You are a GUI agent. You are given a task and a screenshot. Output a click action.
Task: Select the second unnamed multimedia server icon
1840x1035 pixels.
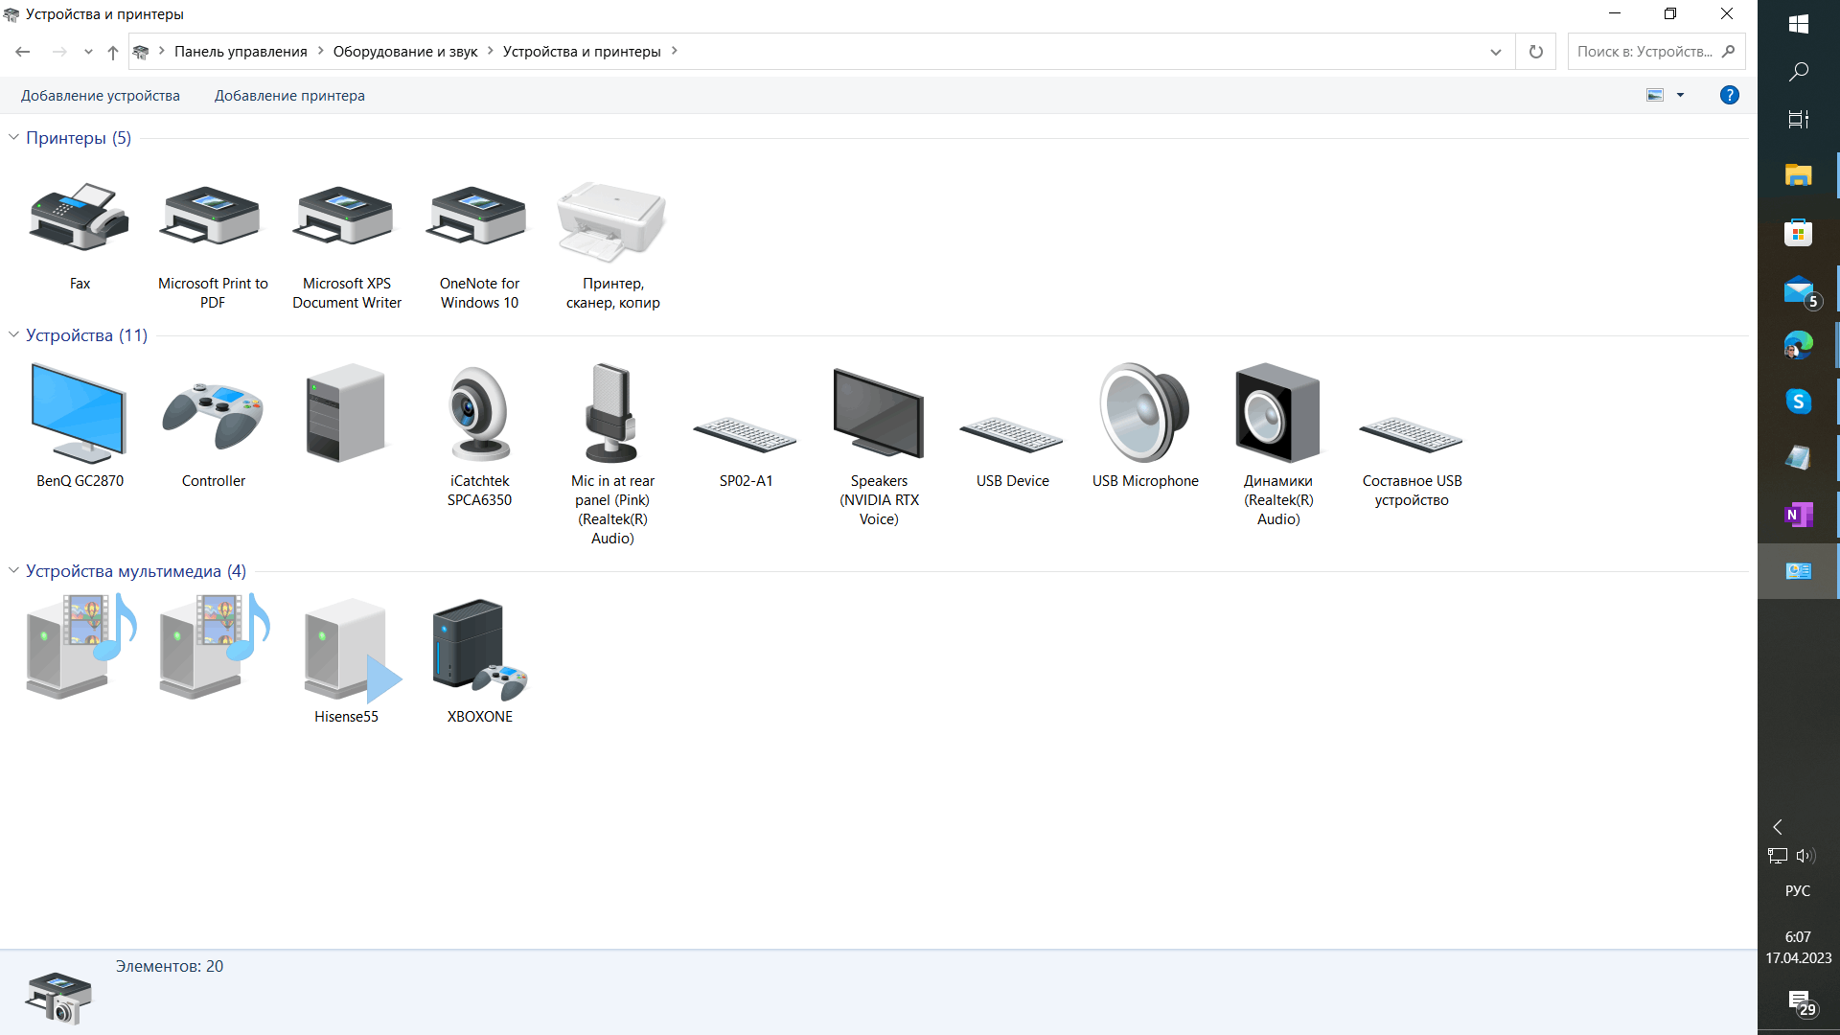click(x=214, y=645)
